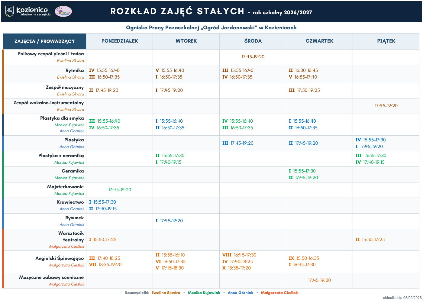This screenshot has height=300, width=423.
Task: Select the ŚRODA column header
Action: tap(253, 41)
